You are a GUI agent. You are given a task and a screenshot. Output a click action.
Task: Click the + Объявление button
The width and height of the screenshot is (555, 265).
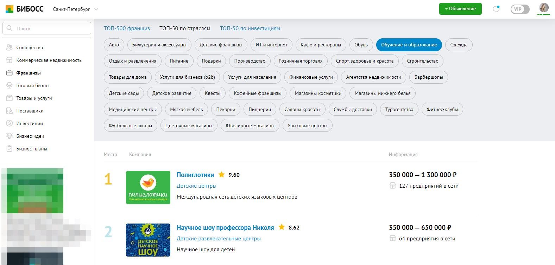[460, 9]
